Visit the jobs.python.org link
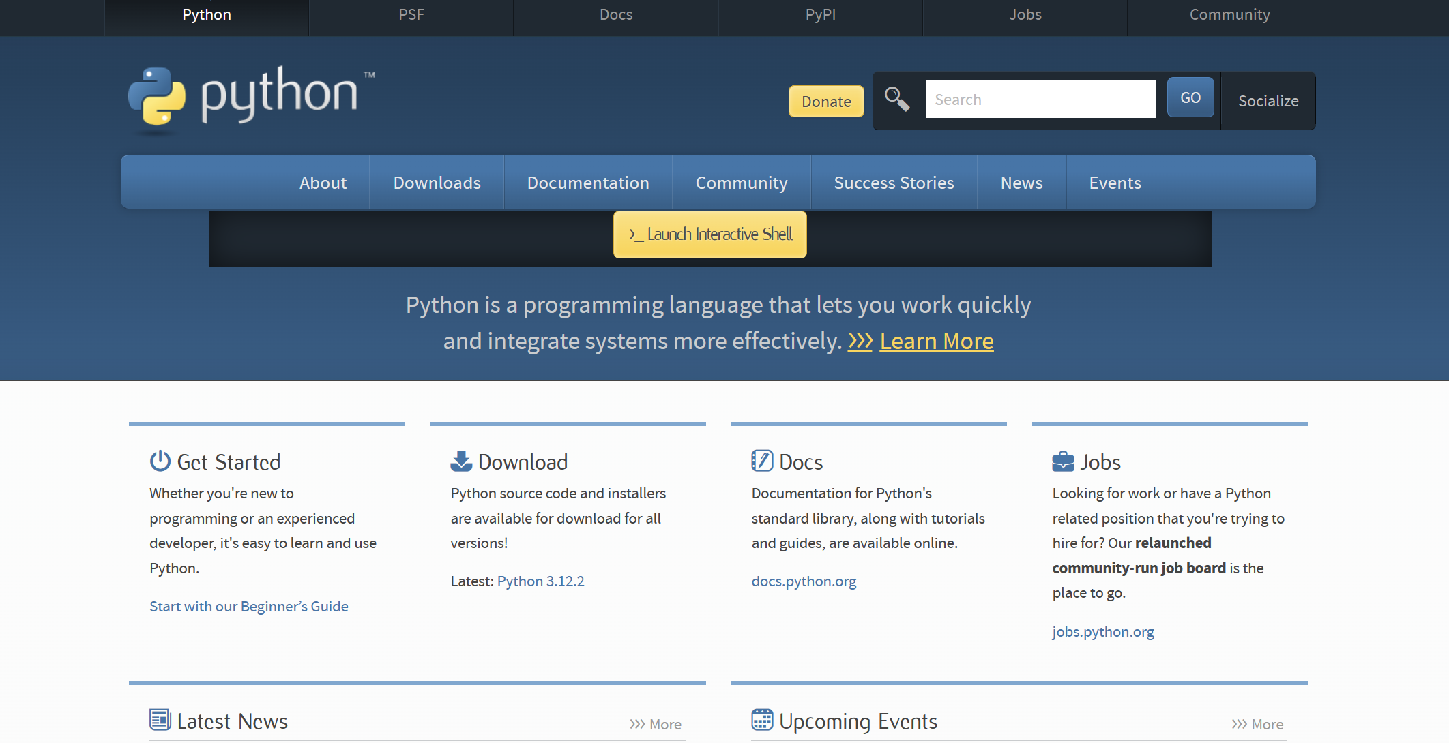1449x743 pixels. [x=1103, y=632]
